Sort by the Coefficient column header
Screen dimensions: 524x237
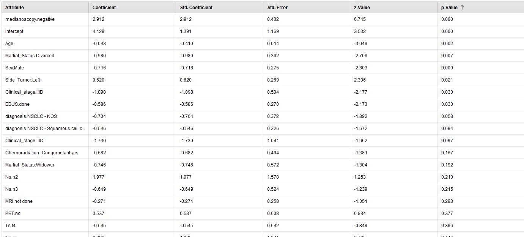132,8
